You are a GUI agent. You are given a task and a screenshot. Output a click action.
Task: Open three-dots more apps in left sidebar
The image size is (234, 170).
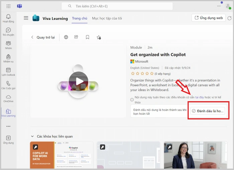[x=8, y=126]
